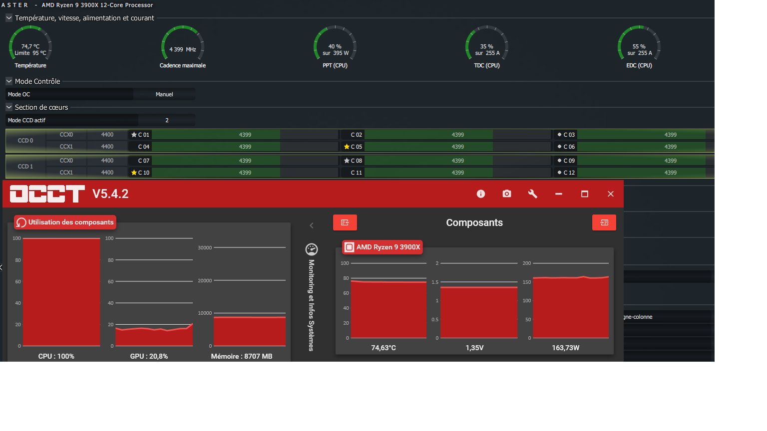
Task: Click the Monitoring gauge icon
Action: [312, 249]
